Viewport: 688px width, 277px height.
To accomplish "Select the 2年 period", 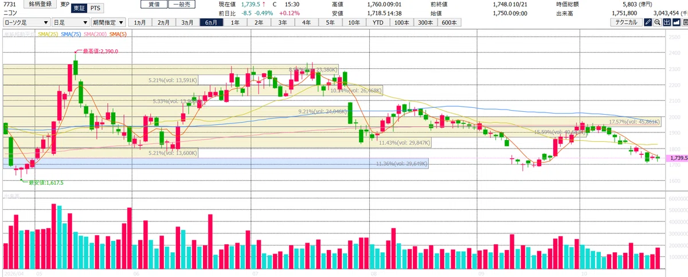I will (x=259, y=23).
